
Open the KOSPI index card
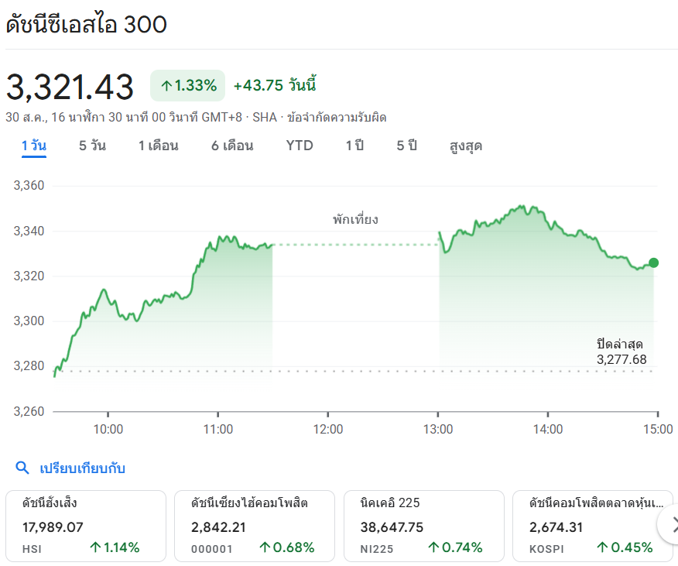coord(588,525)
